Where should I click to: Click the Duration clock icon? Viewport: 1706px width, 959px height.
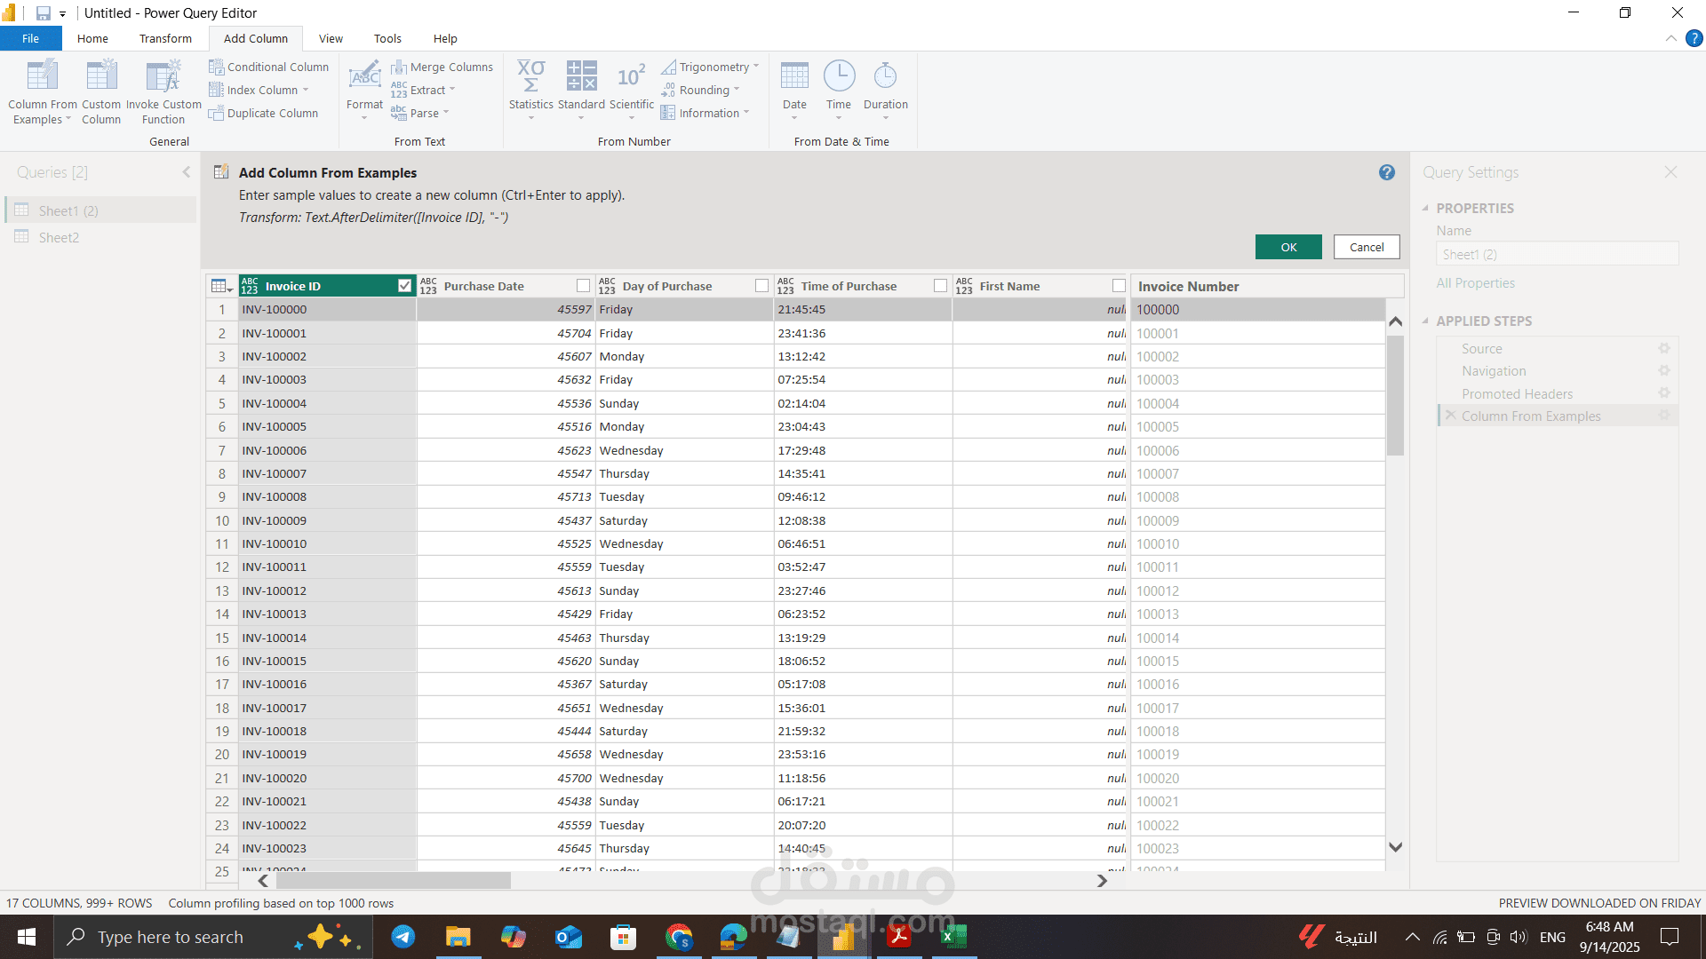point(885,76)
